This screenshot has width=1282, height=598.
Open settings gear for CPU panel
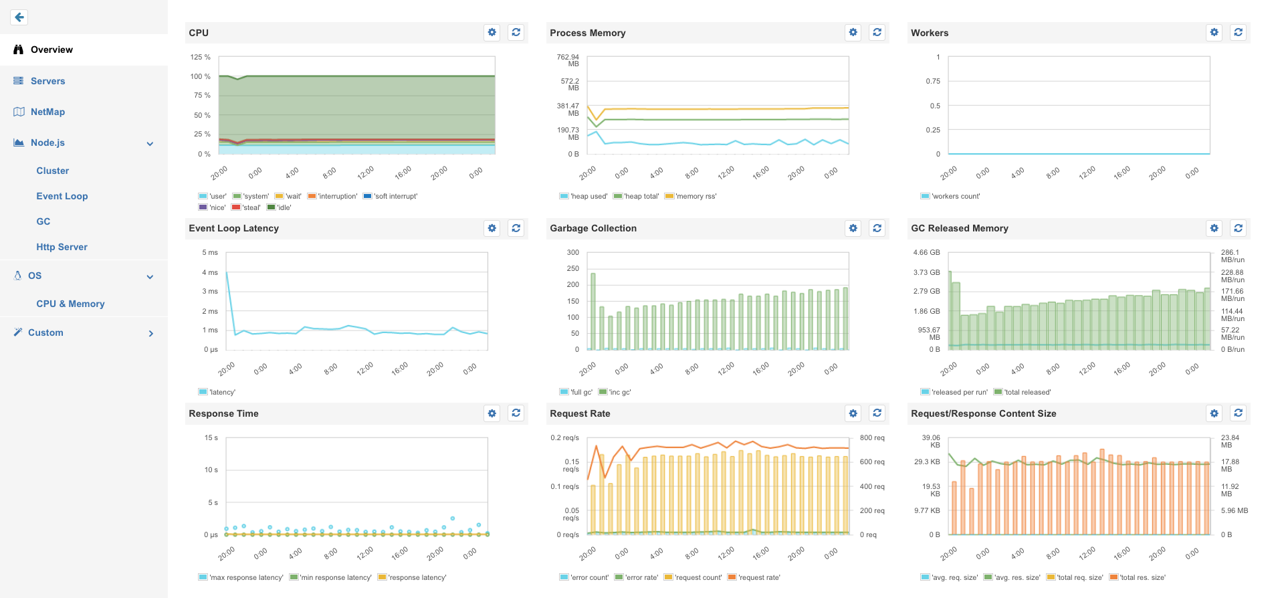pos(492,32)
